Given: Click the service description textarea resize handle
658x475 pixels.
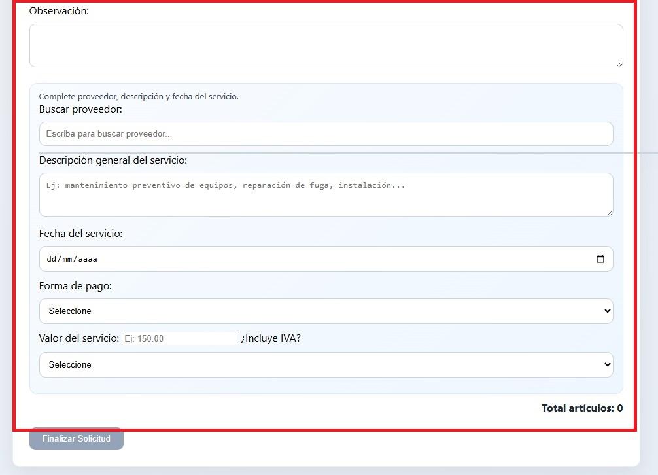Looking at the screenshot, I should pos(610,213).
